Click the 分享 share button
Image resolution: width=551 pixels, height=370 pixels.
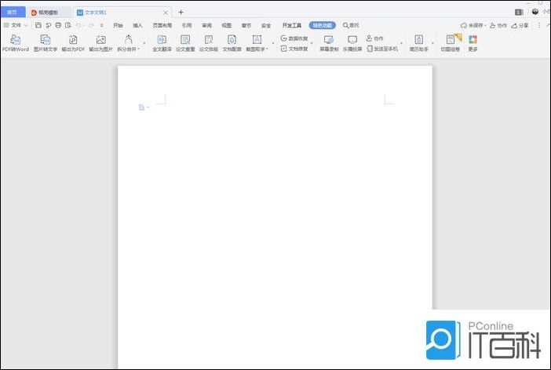[x=520, y=25]
